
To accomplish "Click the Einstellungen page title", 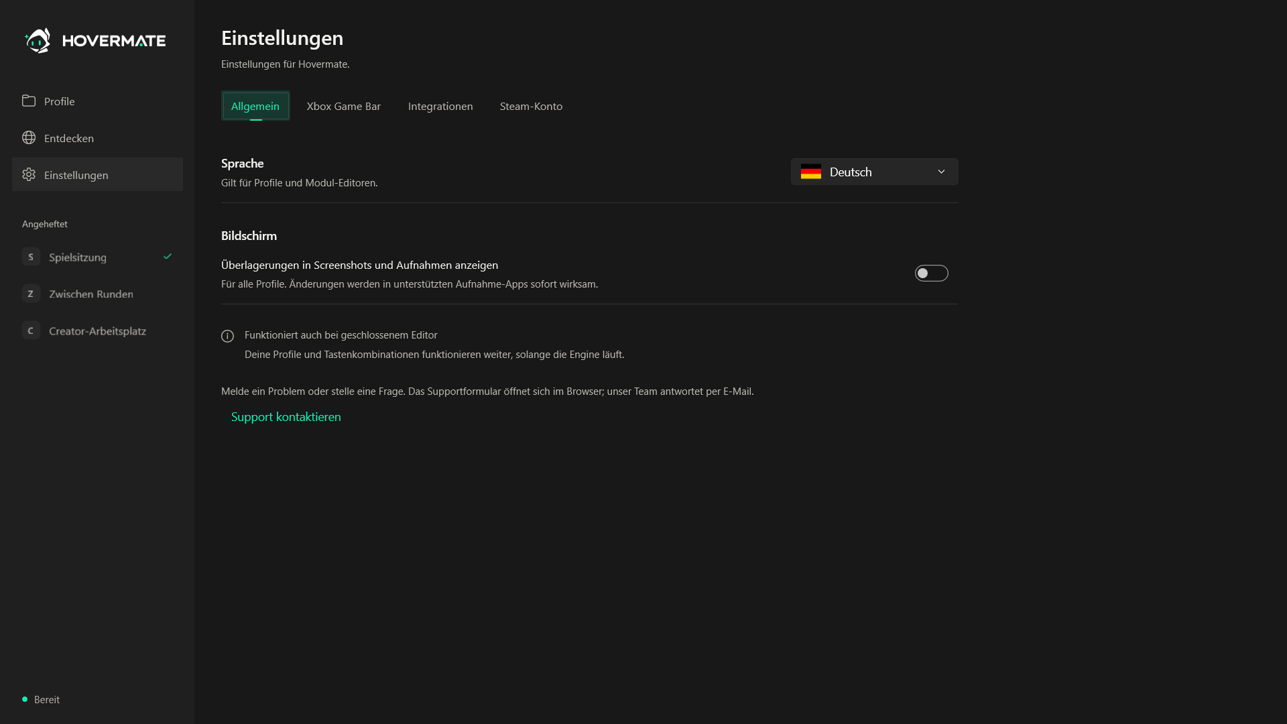I will [282, 38].
